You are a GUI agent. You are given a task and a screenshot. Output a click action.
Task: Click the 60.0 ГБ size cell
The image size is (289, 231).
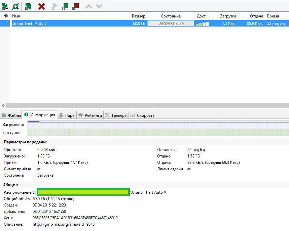click(139, 24)
